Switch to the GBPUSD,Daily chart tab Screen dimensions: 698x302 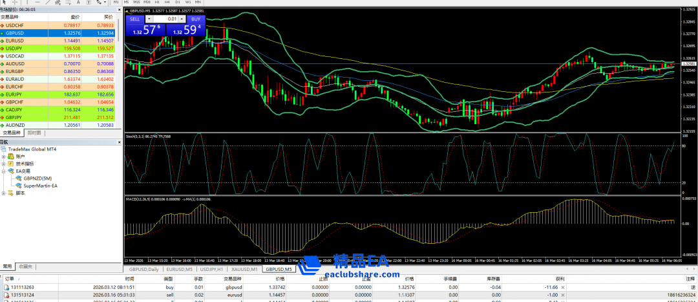tap(143, 269)
